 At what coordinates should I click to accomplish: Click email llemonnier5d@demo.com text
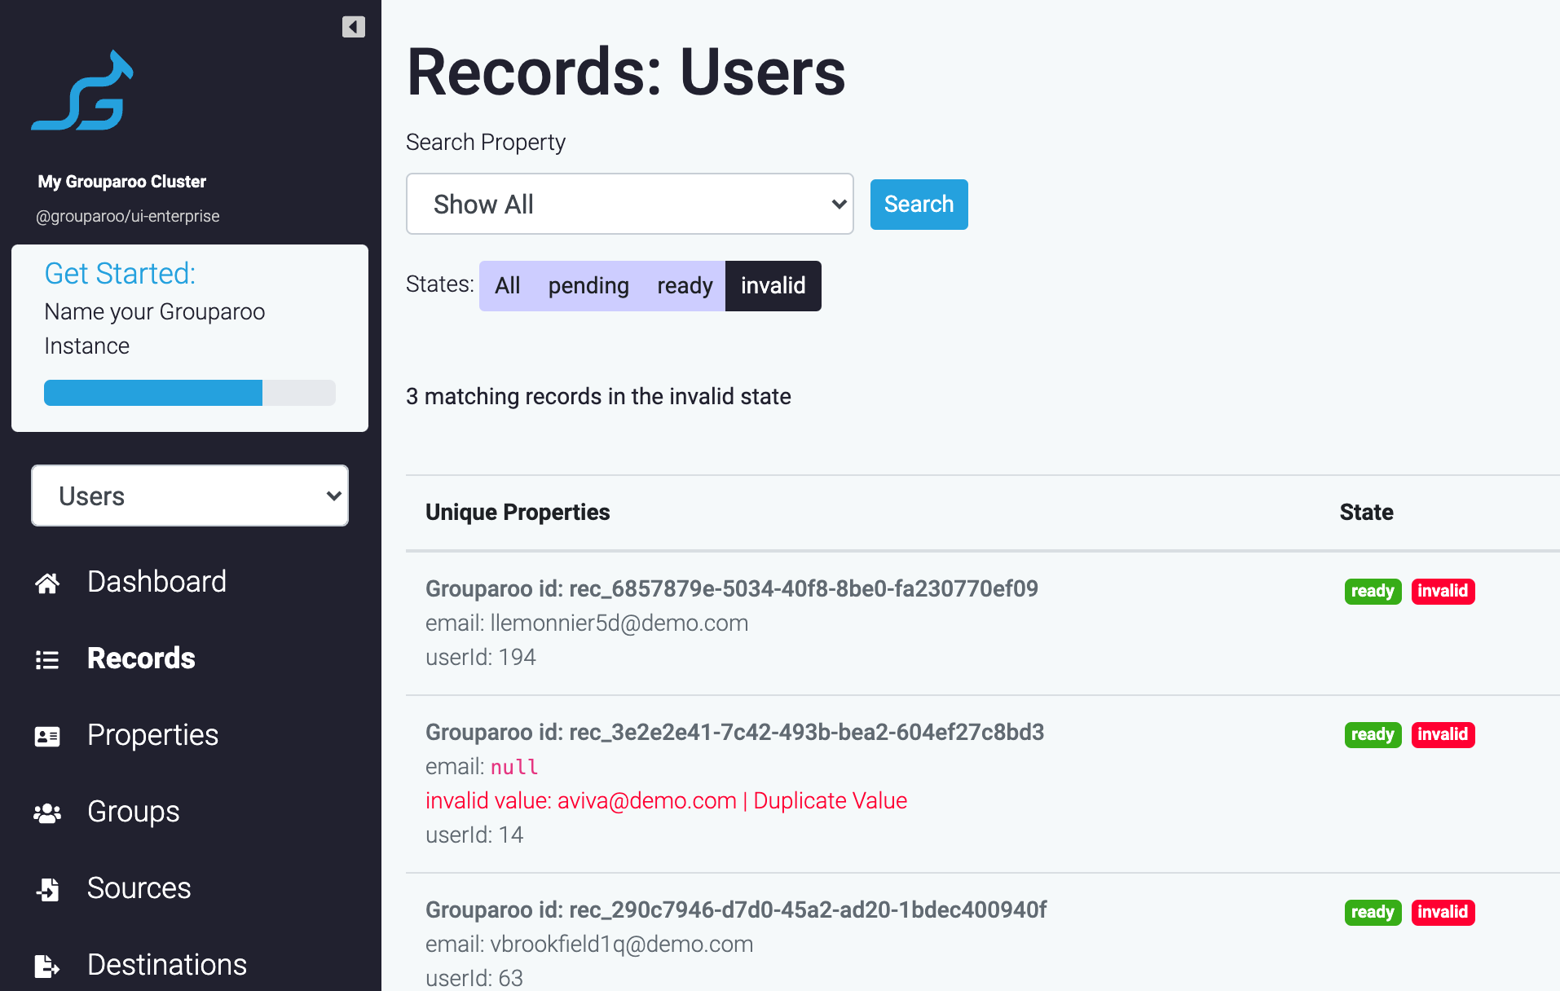coord(587,623)
